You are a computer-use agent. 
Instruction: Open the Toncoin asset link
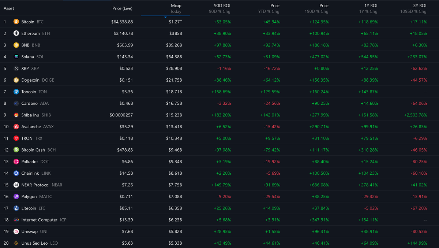(x=29, y=92)
